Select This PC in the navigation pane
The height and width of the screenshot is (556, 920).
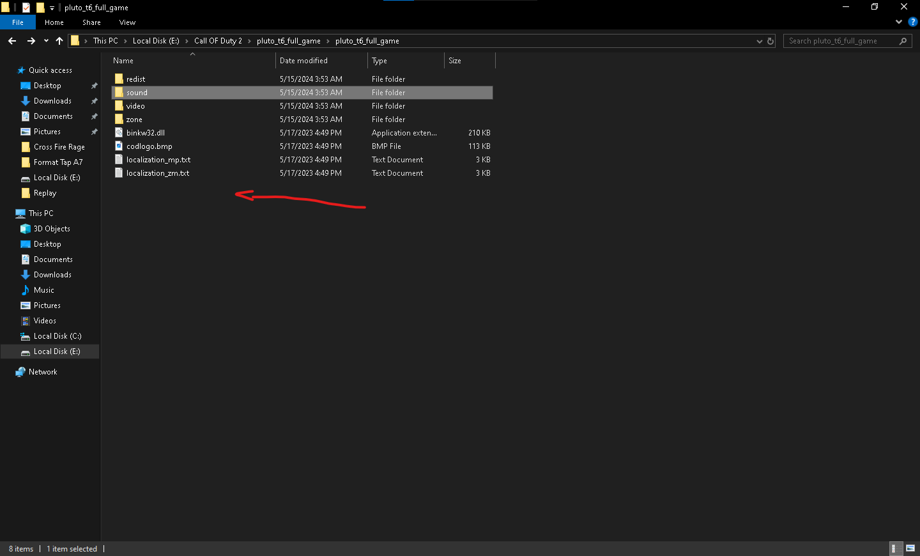41,213
